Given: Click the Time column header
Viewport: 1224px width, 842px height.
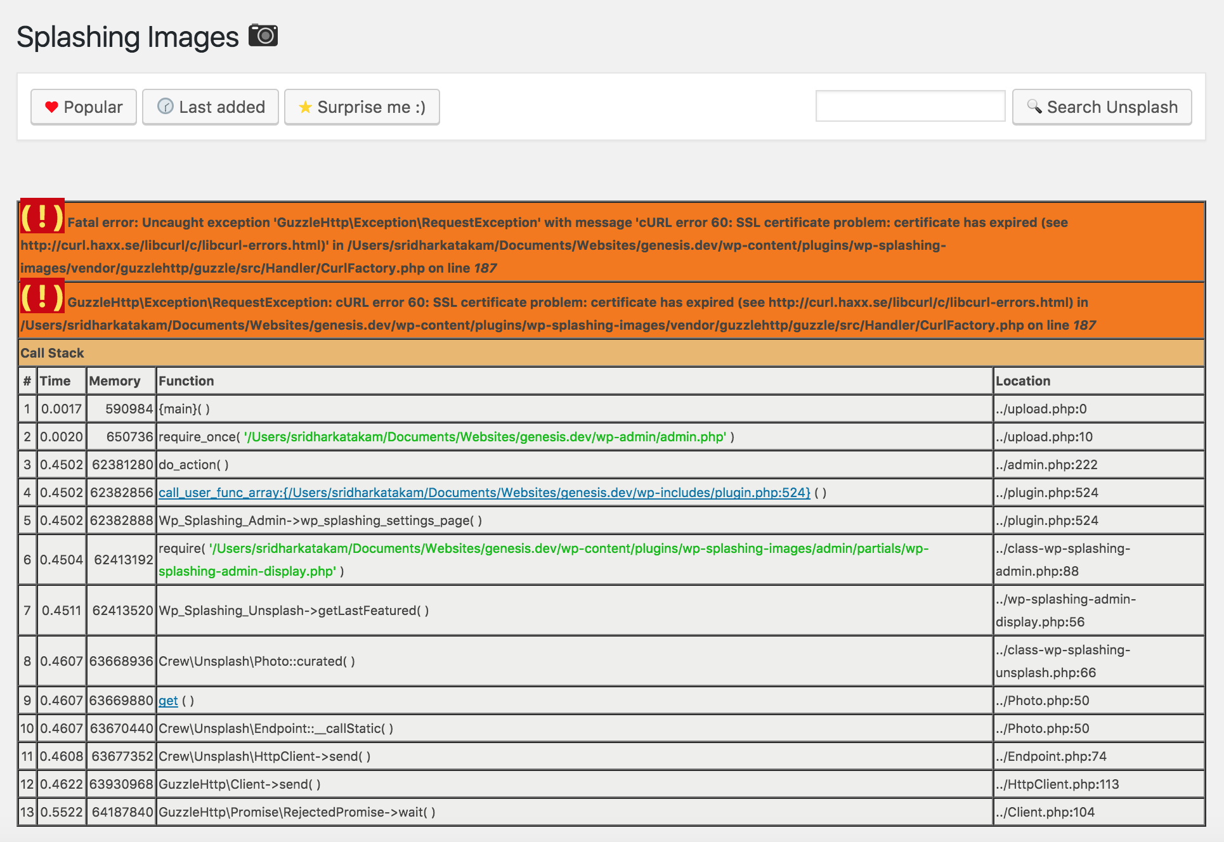Looking at the screenshot, I should (x=62, y=381).
